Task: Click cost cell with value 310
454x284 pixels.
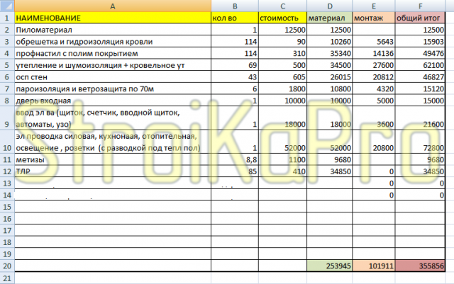Action: click(282, 54)
